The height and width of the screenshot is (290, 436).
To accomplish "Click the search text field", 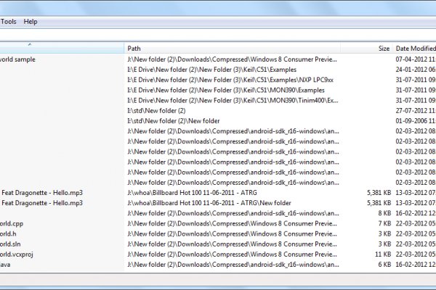I will (218, 35).
